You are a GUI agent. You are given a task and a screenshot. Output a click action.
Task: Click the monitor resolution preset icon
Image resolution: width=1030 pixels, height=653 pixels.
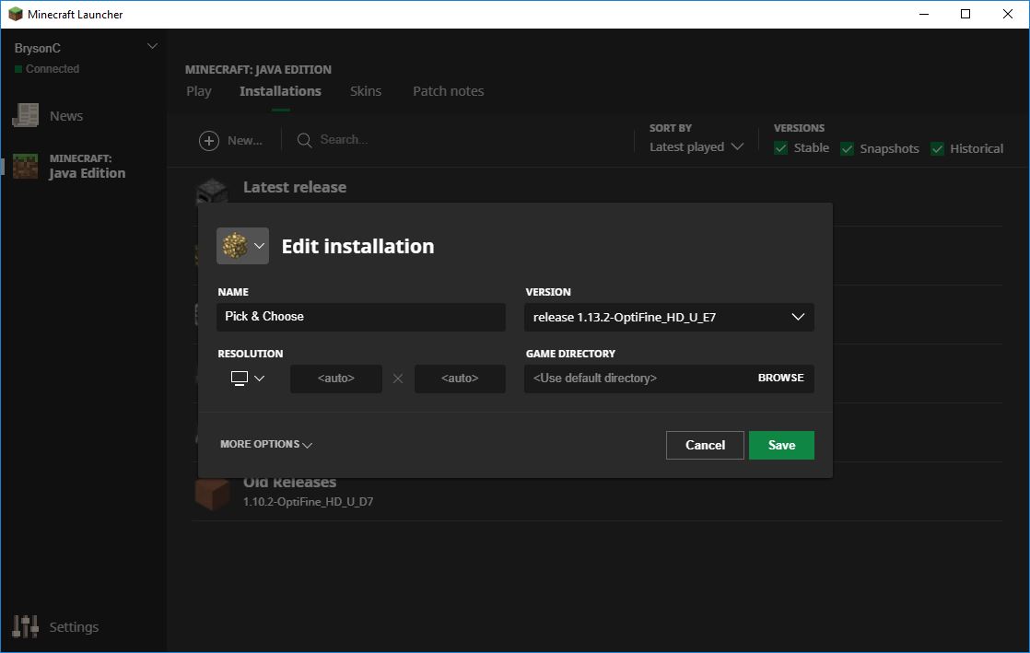click(x=247, y=379)
